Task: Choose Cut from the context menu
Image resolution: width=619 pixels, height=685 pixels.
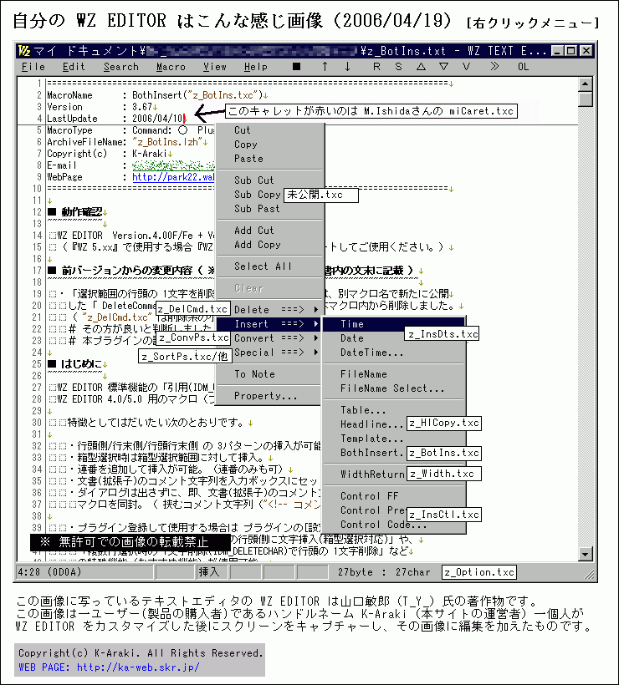Action: (270, 130)
